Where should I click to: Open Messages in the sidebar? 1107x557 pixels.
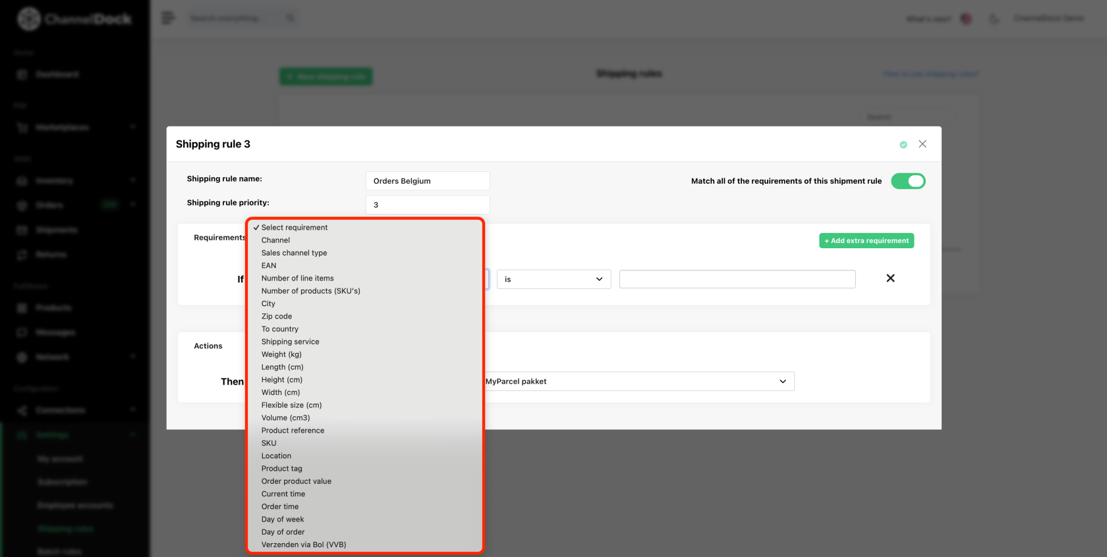pos(55,332)
